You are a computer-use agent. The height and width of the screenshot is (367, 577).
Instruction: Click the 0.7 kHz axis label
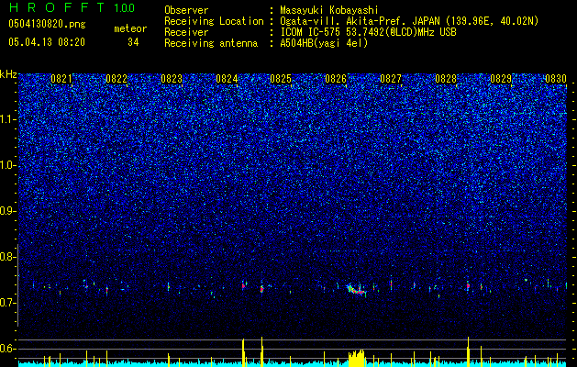tap(8, 303)
